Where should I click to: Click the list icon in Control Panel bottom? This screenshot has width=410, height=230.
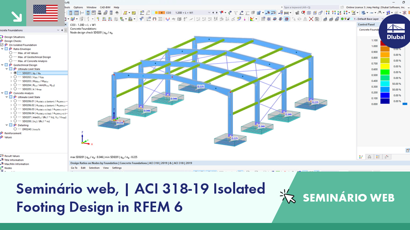(378, 157)
